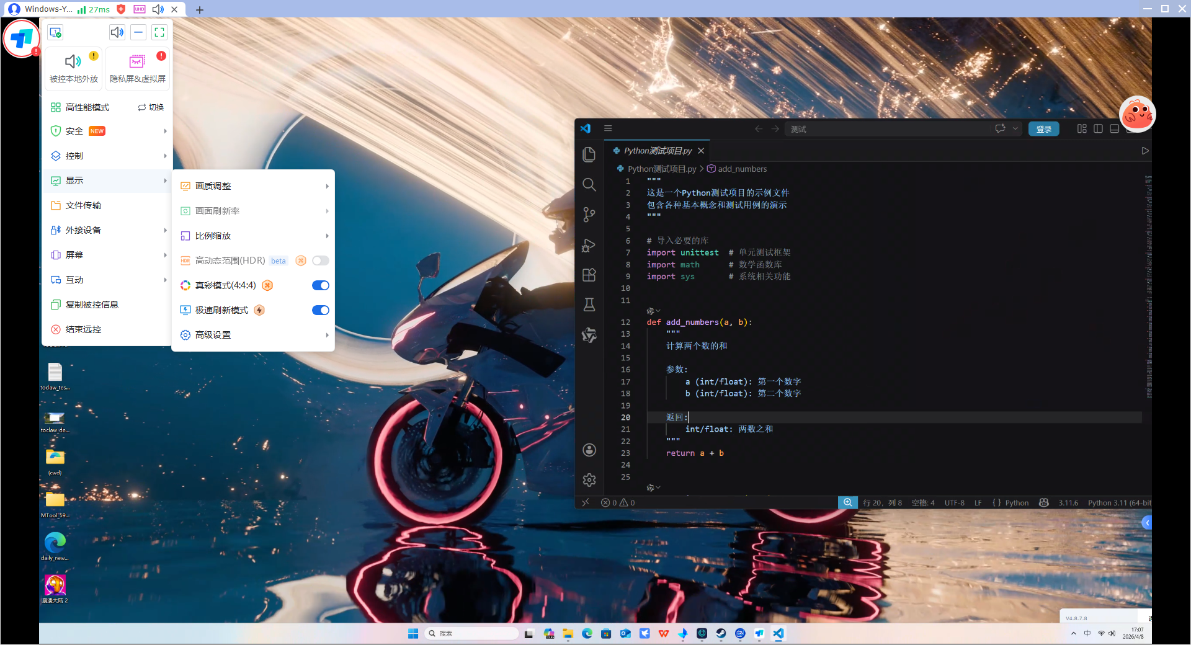Screen dimensions: 1191x645
Task: Expand the 画质调整 submenu
Action: coord(253,186)
